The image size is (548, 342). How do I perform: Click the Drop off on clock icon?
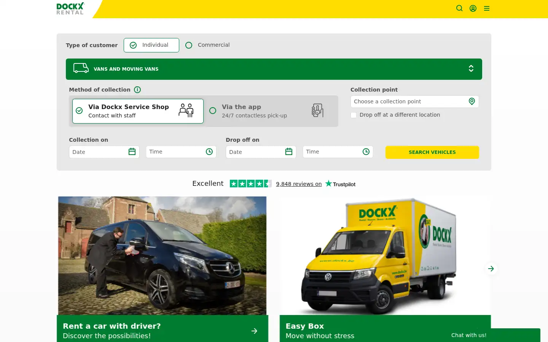tap(366, 152)
